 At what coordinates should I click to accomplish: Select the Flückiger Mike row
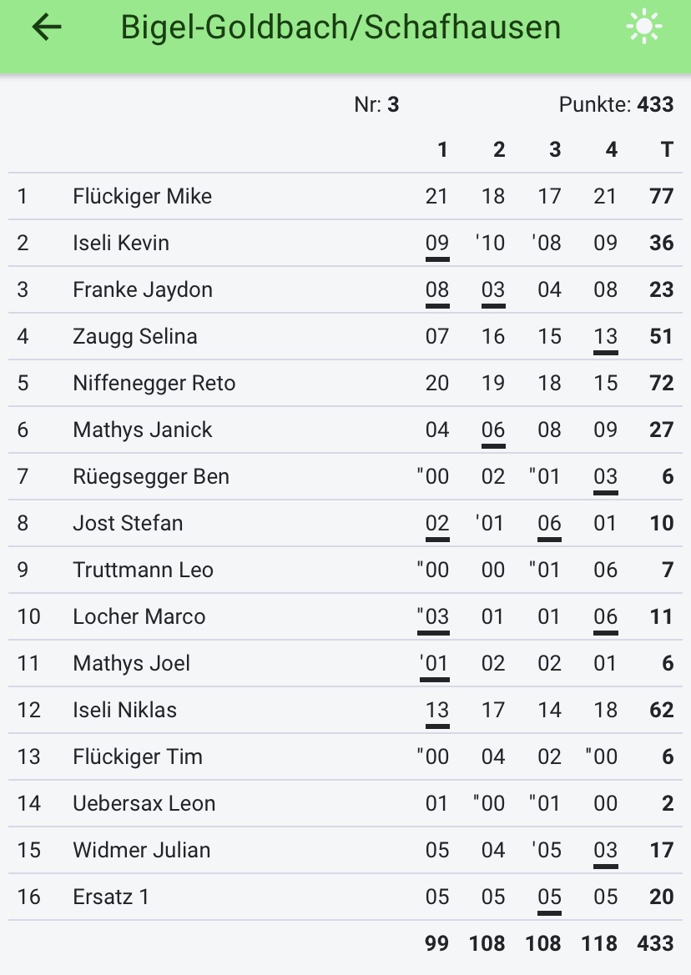[x=345, y=197]
